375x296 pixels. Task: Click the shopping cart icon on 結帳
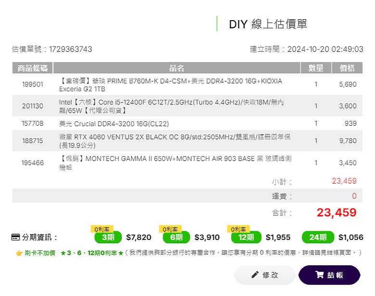pos(320,275)
